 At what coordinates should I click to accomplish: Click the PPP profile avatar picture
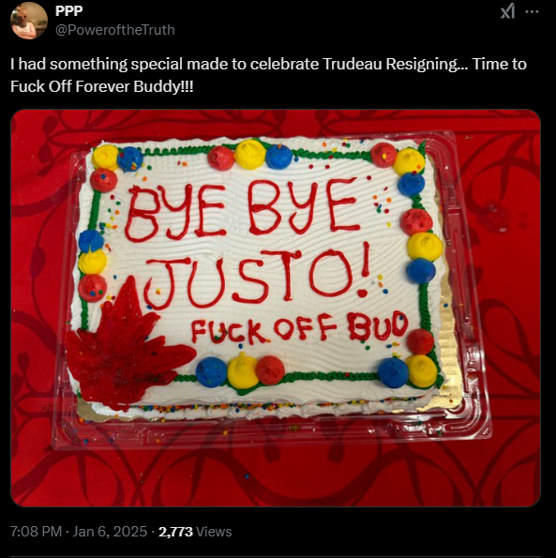coord(29,21)
